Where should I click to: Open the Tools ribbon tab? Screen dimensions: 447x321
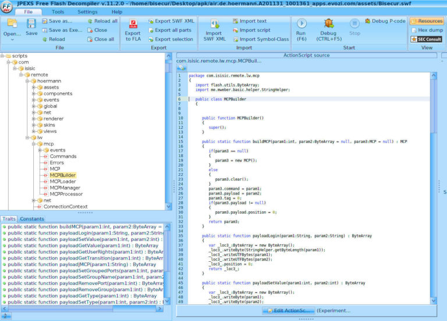pyautogui.click(x=58, y=12)
